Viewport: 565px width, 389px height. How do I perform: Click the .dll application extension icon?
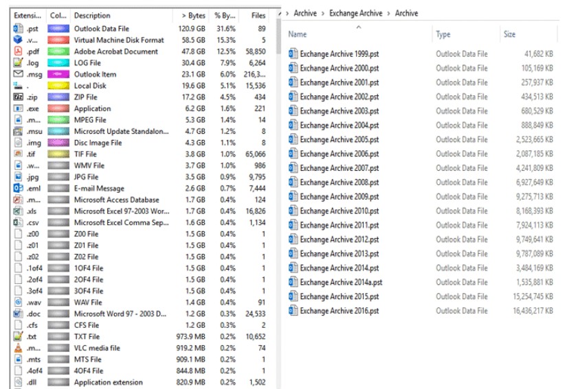coord(18,382)
